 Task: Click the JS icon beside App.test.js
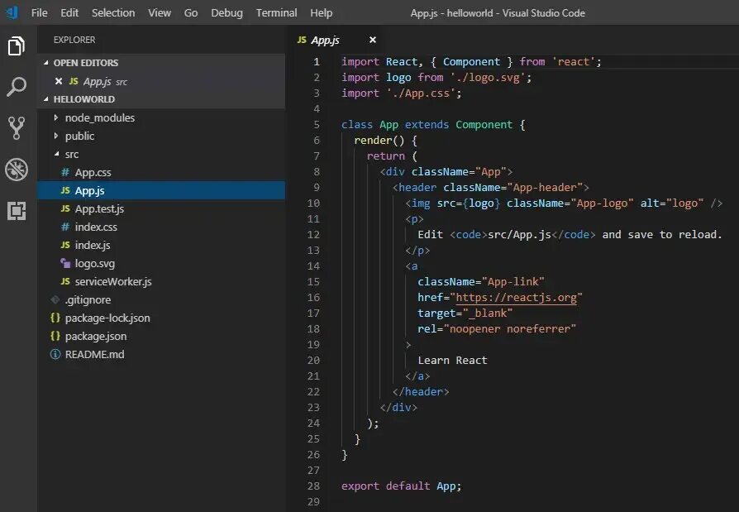(65, 209)
